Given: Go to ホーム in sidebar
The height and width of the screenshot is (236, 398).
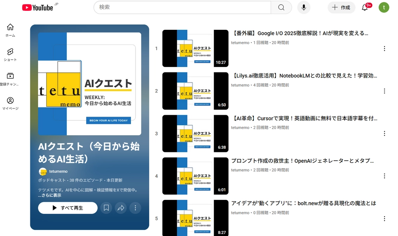Looking at the screenshot, I should [x=10, y=30].
